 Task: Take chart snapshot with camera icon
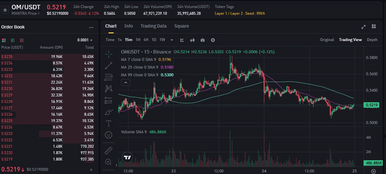203,40
